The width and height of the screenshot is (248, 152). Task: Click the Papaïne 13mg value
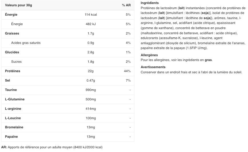[x=90, y=137]
